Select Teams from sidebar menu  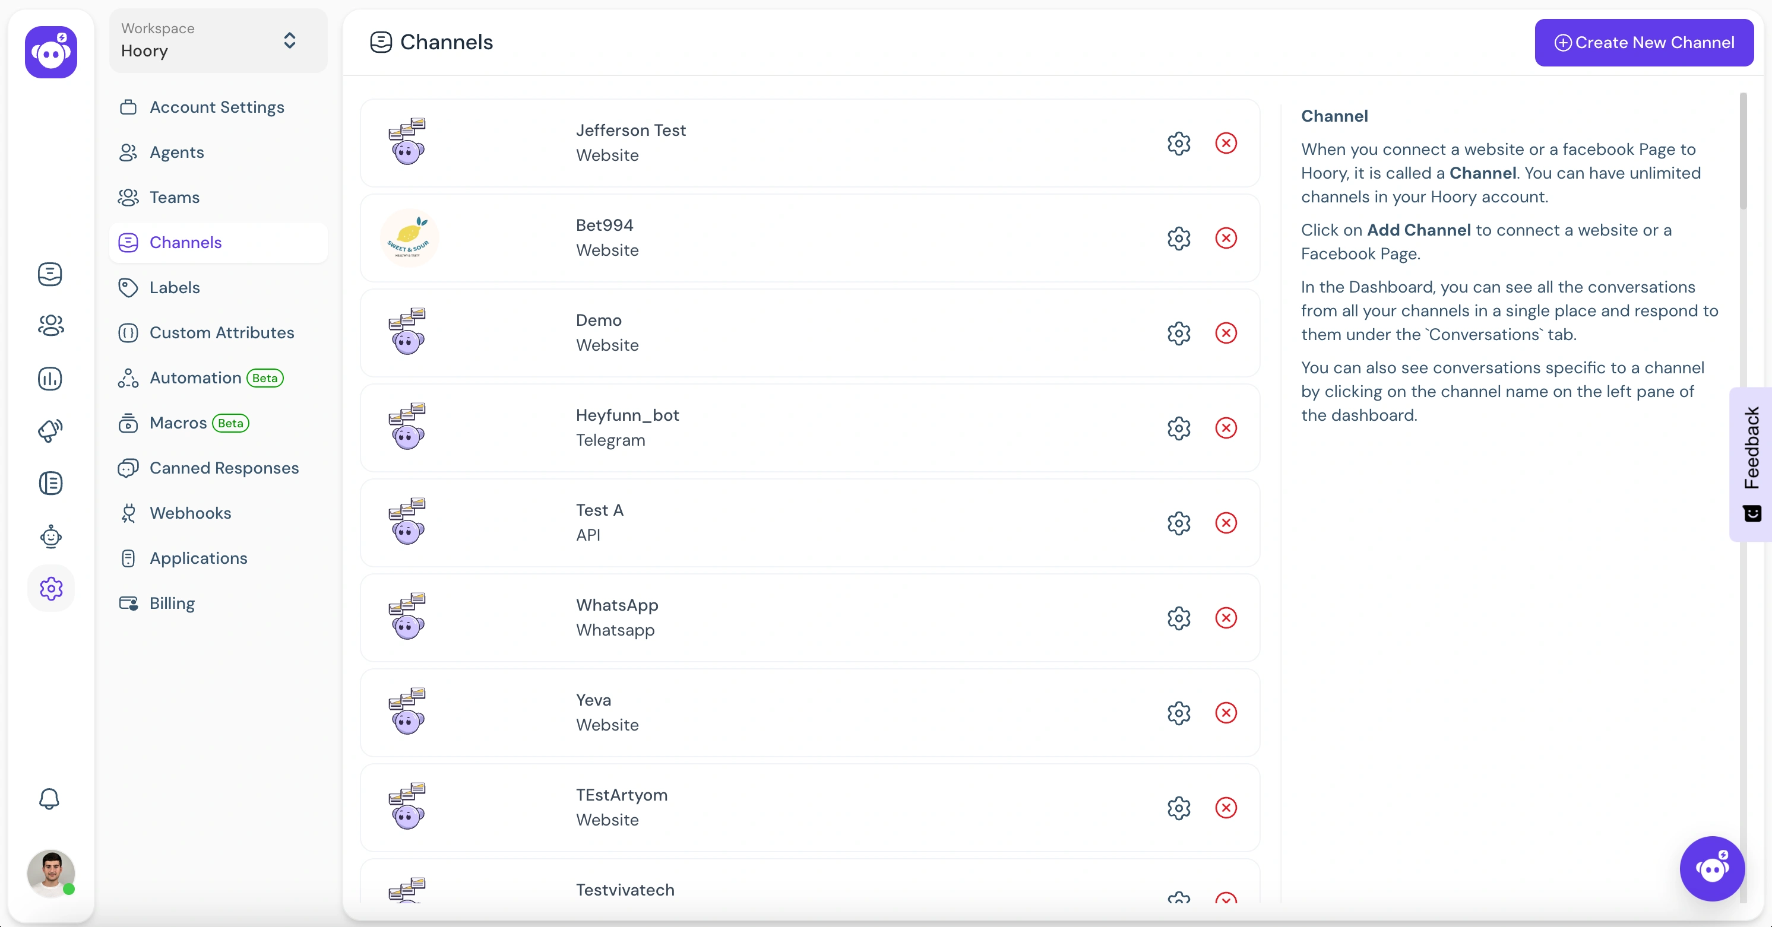[x=175, y=197]
